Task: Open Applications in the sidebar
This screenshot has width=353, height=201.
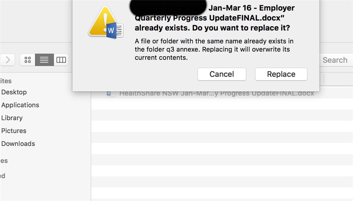Action: click(20, 105)
